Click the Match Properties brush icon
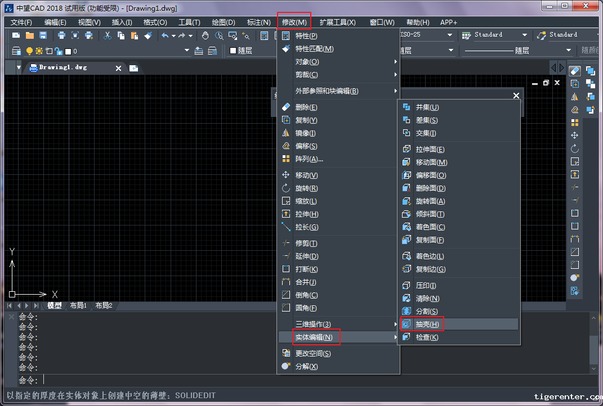 pos(148,35)
